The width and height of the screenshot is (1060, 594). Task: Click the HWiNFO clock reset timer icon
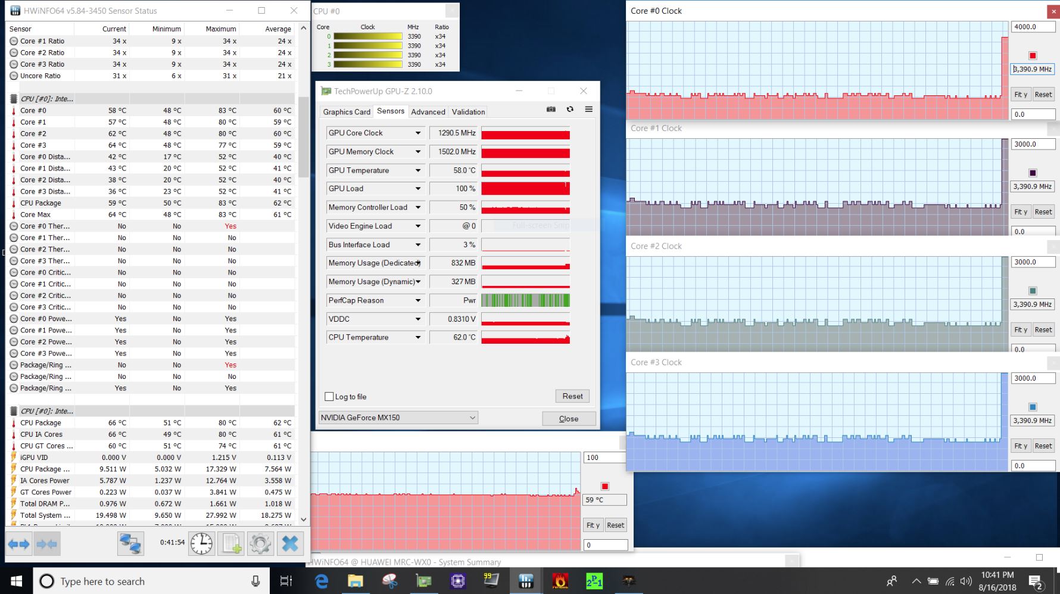pos(202,544)
